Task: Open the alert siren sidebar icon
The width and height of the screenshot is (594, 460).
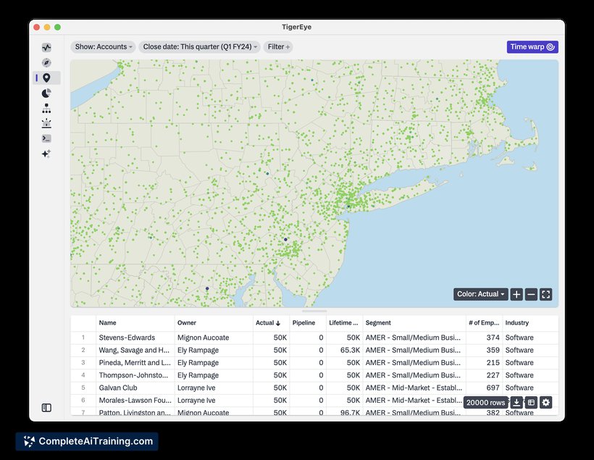Action: (x=46, y=123)
